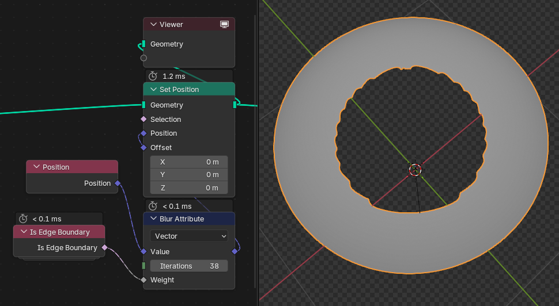Click the Offset X value field
This screenshot has height=306, width=559.
189,162
